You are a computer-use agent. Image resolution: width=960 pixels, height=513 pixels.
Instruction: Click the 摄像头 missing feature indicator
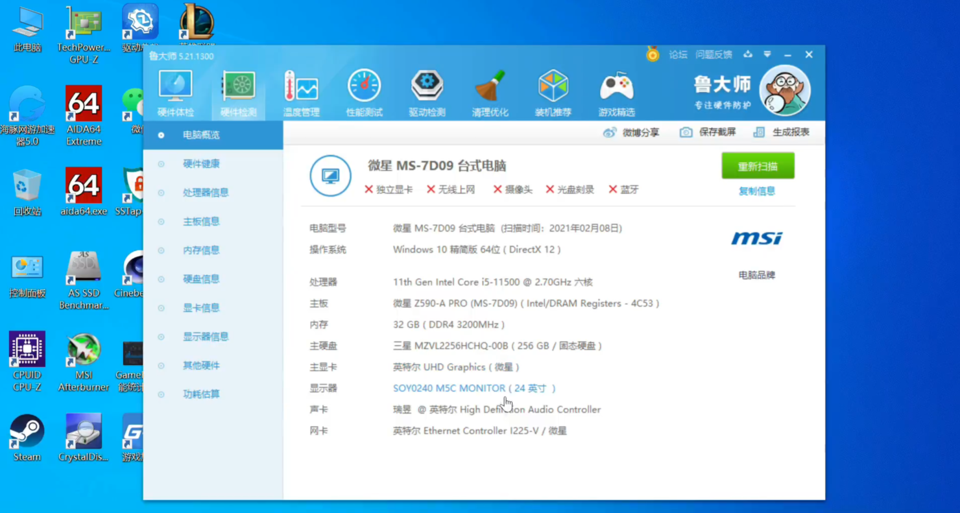click(512, 189)
